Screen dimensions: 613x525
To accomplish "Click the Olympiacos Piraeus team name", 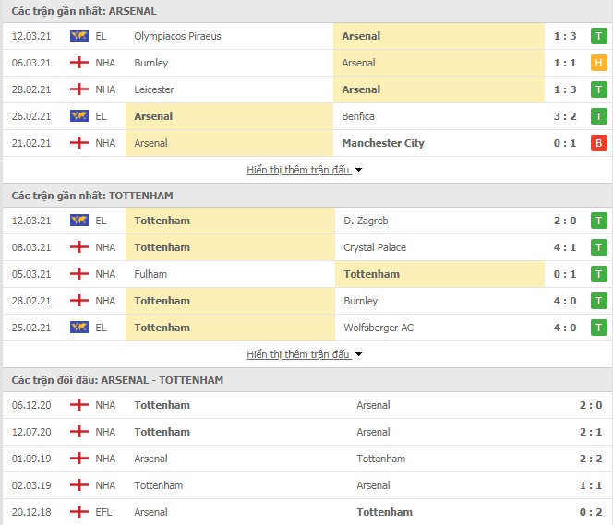I will point(177,36).
